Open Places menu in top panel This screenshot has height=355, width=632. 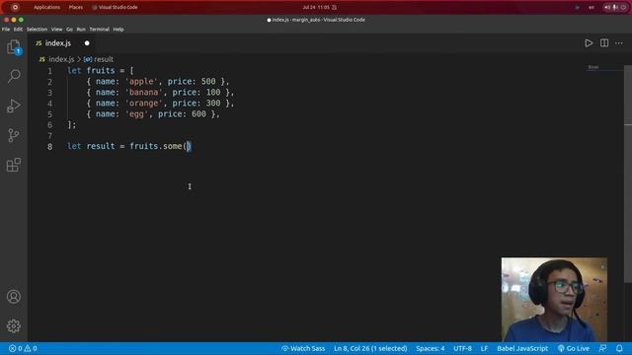pyautogui.click(x=76, y=7)
